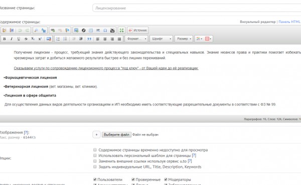Apply superscript formatting

[x=40, y=39]
